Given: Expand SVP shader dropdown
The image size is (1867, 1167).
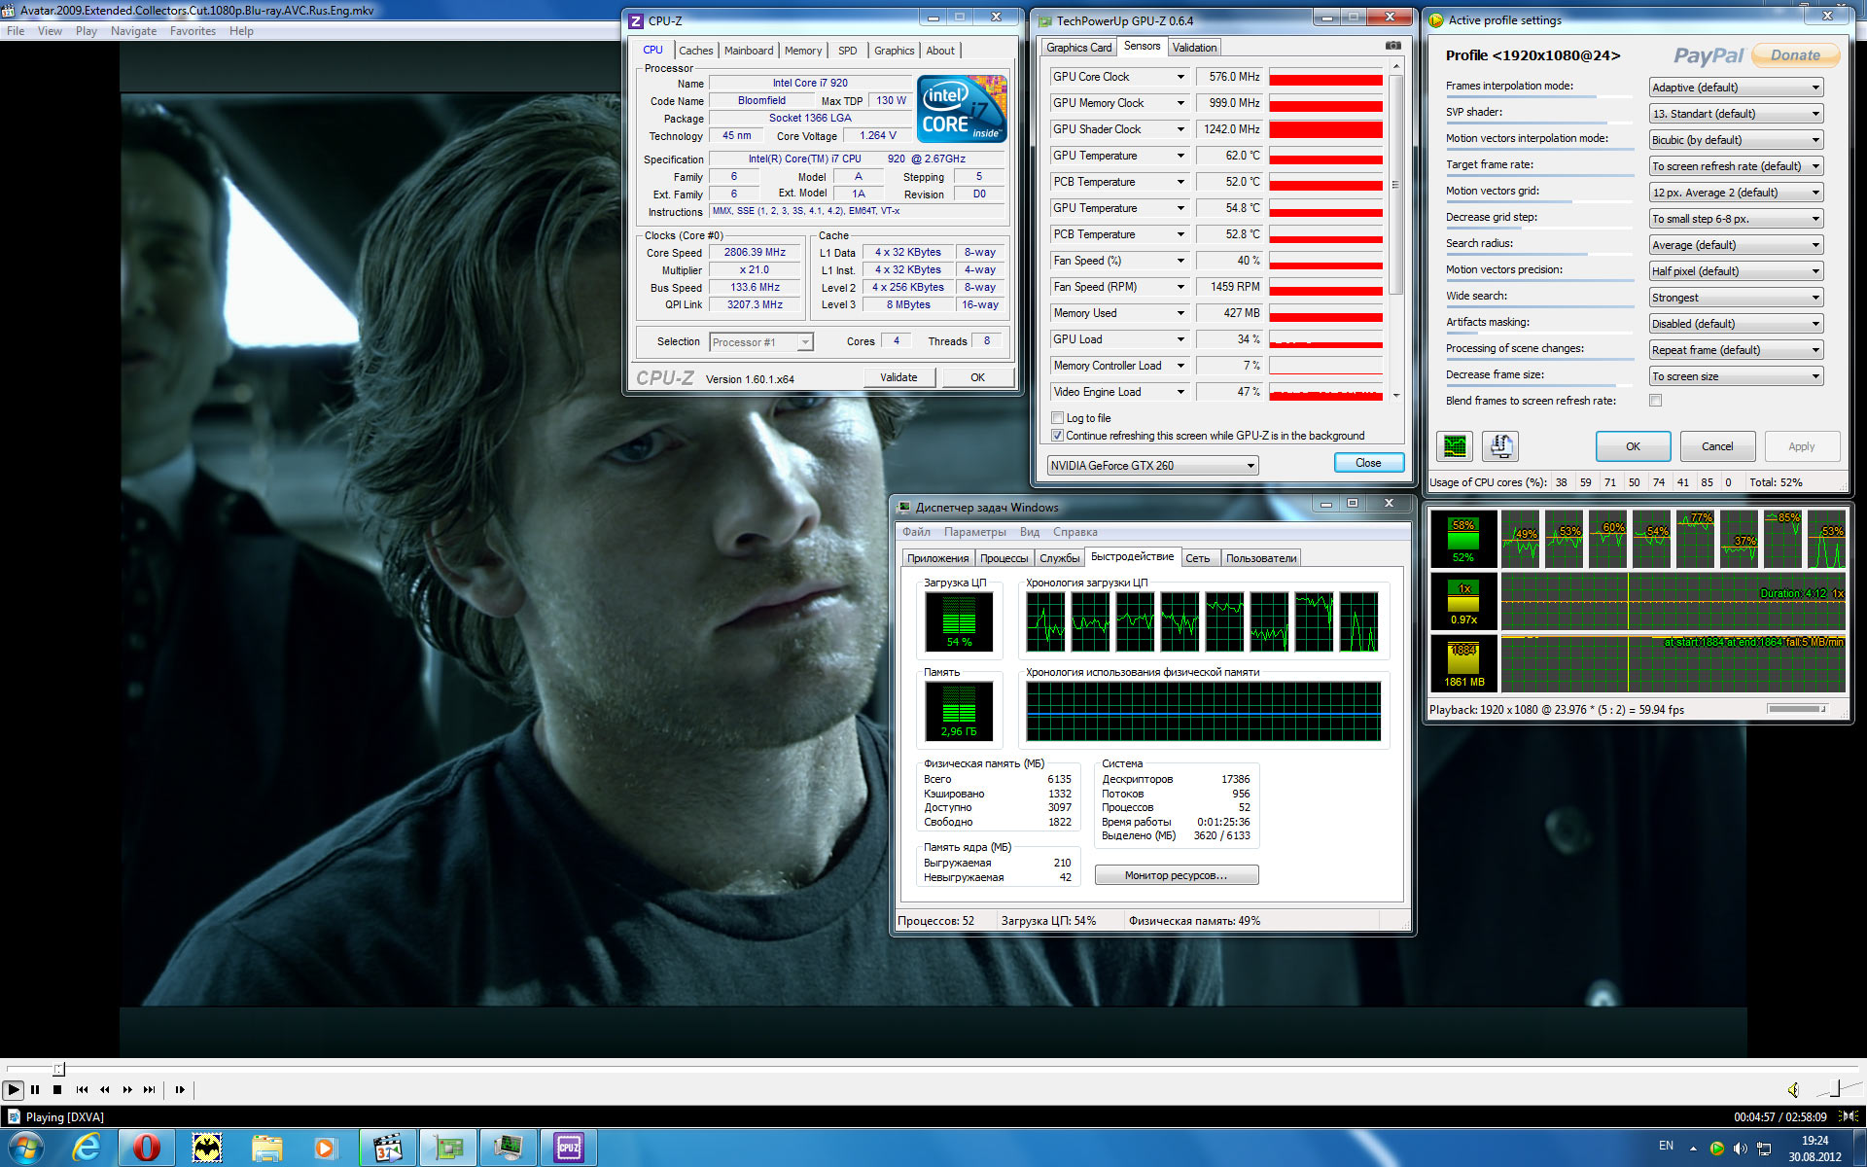Looking at the screenshot, I should tap(1736, 114).
